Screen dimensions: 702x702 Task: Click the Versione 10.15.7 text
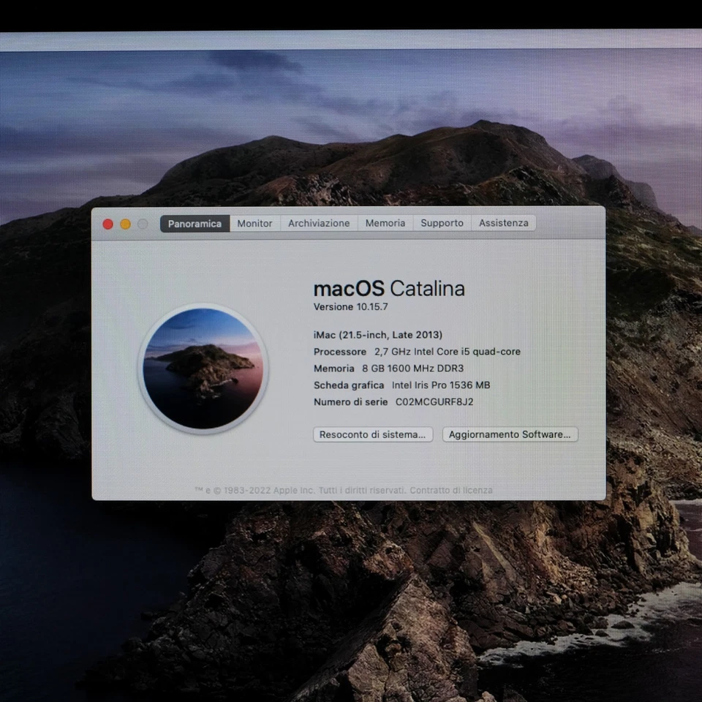click(350, 306)
